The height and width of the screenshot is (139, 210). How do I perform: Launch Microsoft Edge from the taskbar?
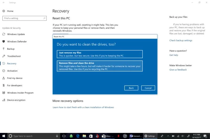(78, 136)
